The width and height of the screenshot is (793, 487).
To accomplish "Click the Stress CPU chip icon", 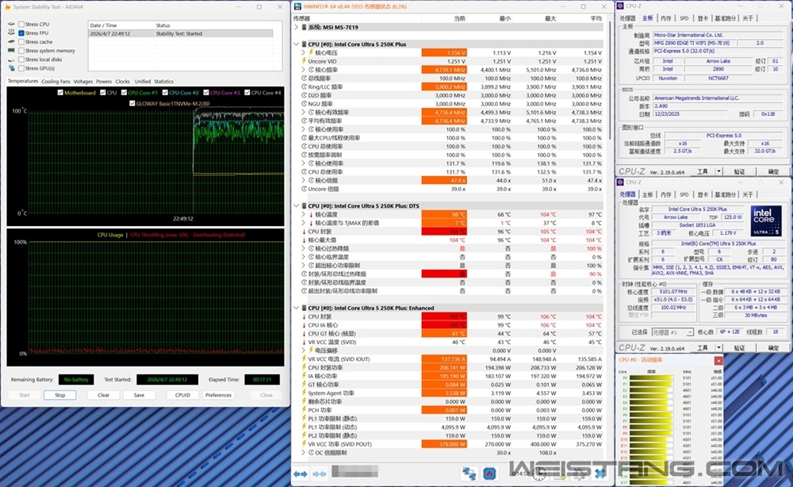I will [x=12, y=25].
